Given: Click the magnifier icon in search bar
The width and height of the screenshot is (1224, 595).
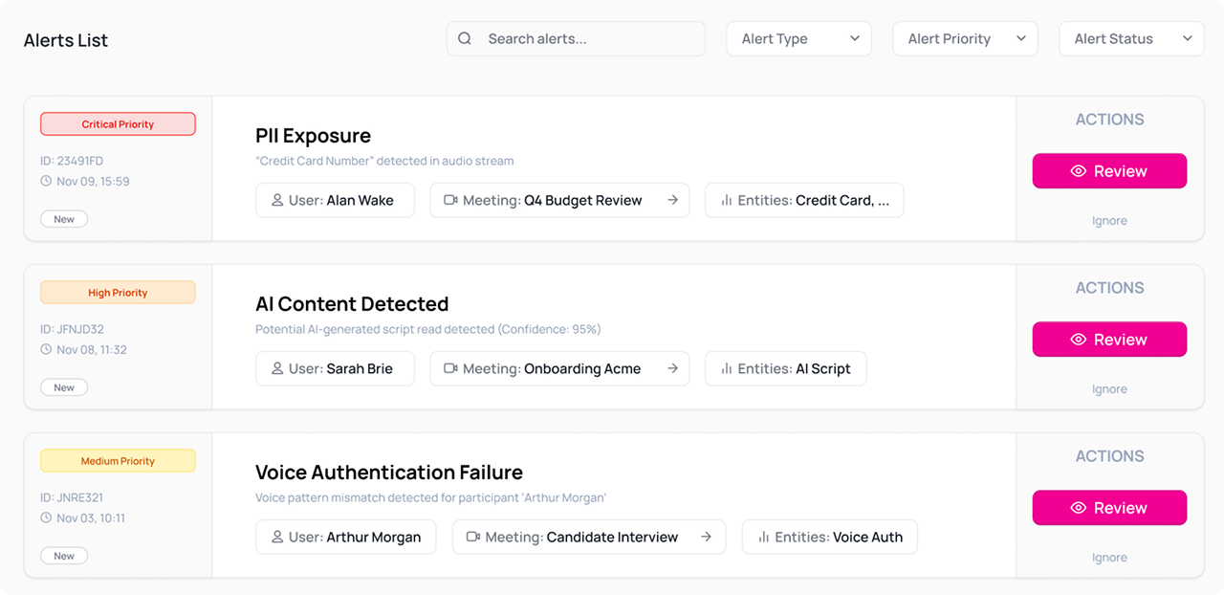Looking at the screenshot, I should click(465, 39).
